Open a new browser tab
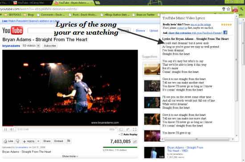Image resolution: width=245 pixels, height=162 pixels. 98,3
